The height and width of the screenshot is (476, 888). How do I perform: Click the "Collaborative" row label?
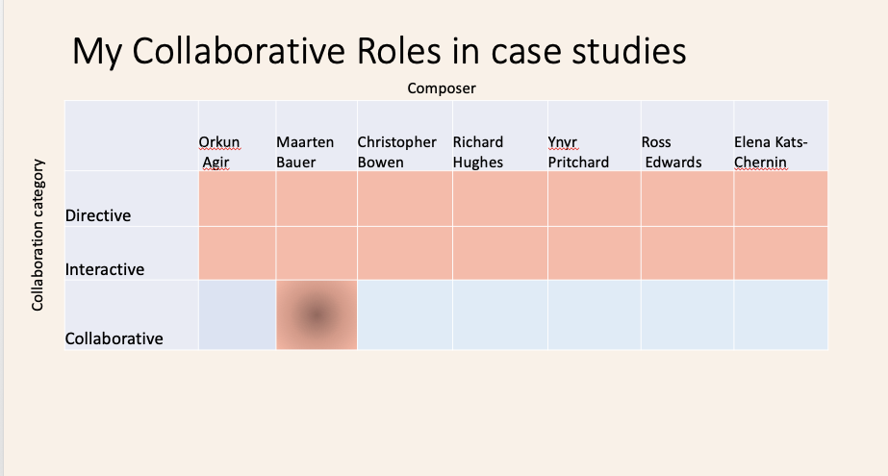click(114, 338)
